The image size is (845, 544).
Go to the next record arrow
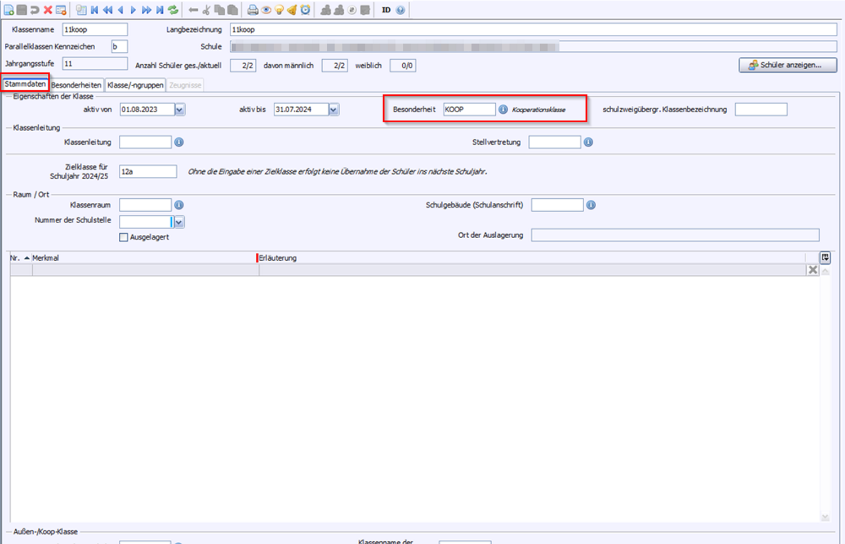click(134, 10)
